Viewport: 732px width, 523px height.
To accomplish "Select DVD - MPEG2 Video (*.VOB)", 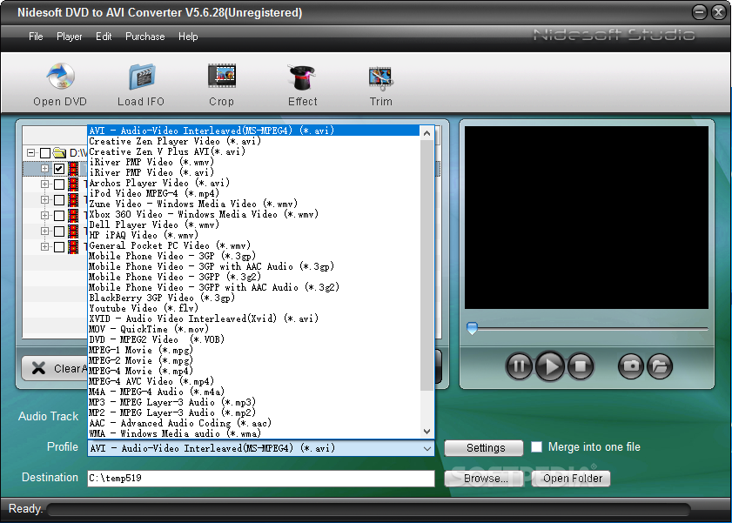I will click(x=254, y=339).
